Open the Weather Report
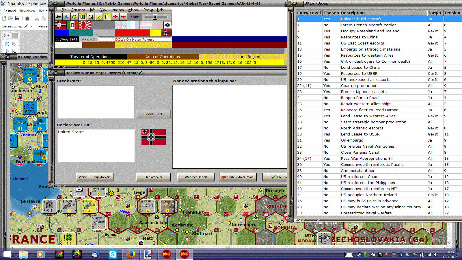 point(196,177)
